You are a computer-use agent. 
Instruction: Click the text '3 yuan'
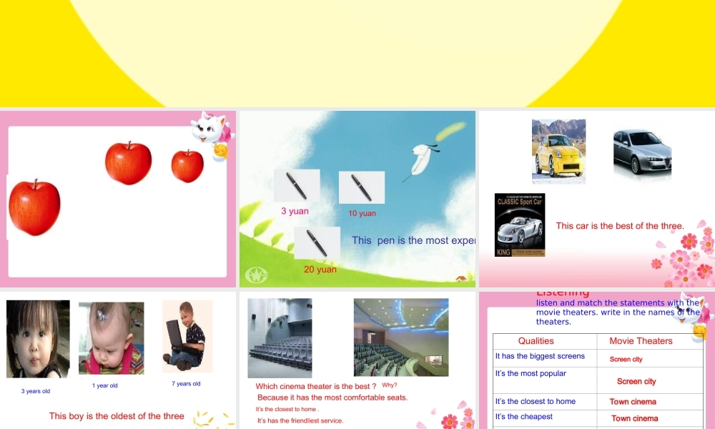click(295, 211)
